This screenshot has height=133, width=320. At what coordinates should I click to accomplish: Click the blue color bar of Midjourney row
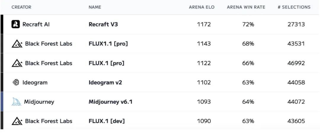(2, 102)
